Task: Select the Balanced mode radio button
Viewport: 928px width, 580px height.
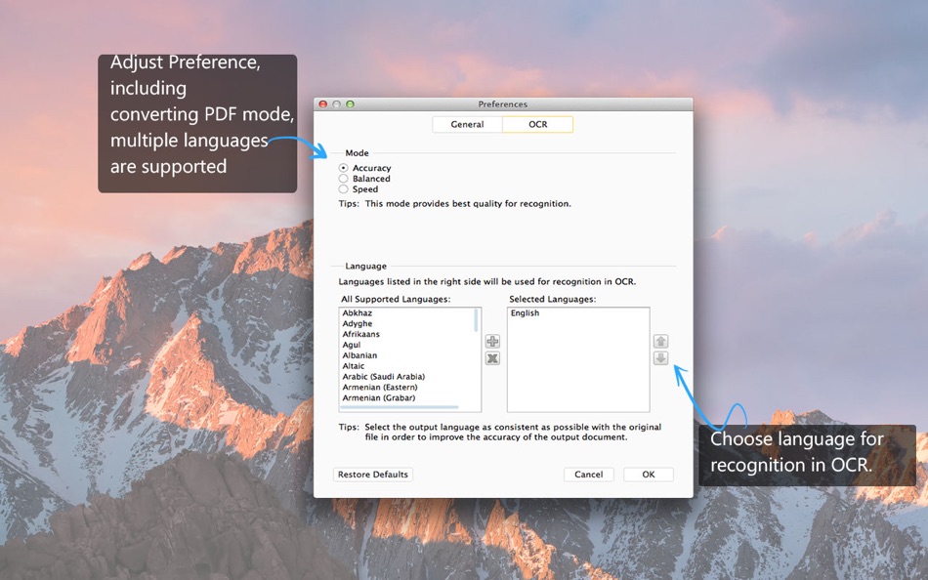Action: pyautogui.click(x=343, y=179)
